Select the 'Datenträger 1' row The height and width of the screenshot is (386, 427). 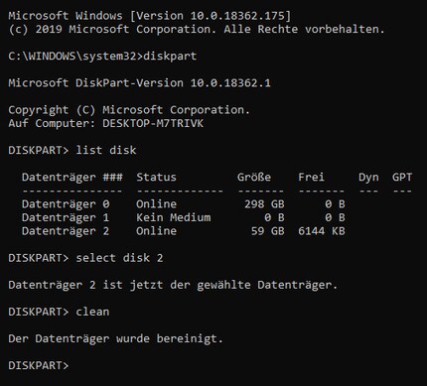tap(184, 217)
